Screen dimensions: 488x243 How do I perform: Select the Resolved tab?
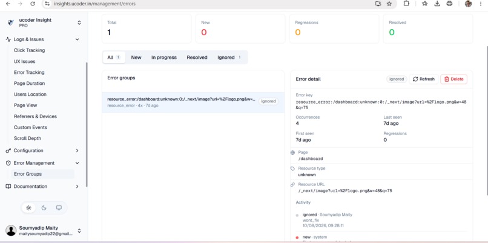click(x=197, y=58)
